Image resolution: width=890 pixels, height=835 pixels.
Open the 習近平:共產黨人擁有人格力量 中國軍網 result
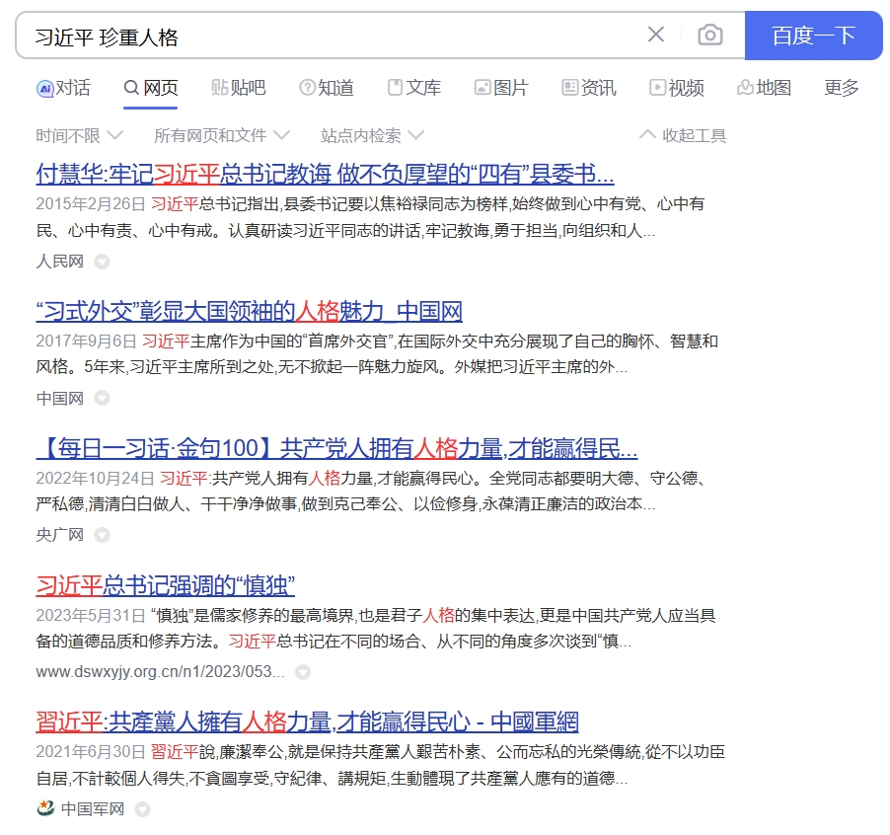pos(307,722)
